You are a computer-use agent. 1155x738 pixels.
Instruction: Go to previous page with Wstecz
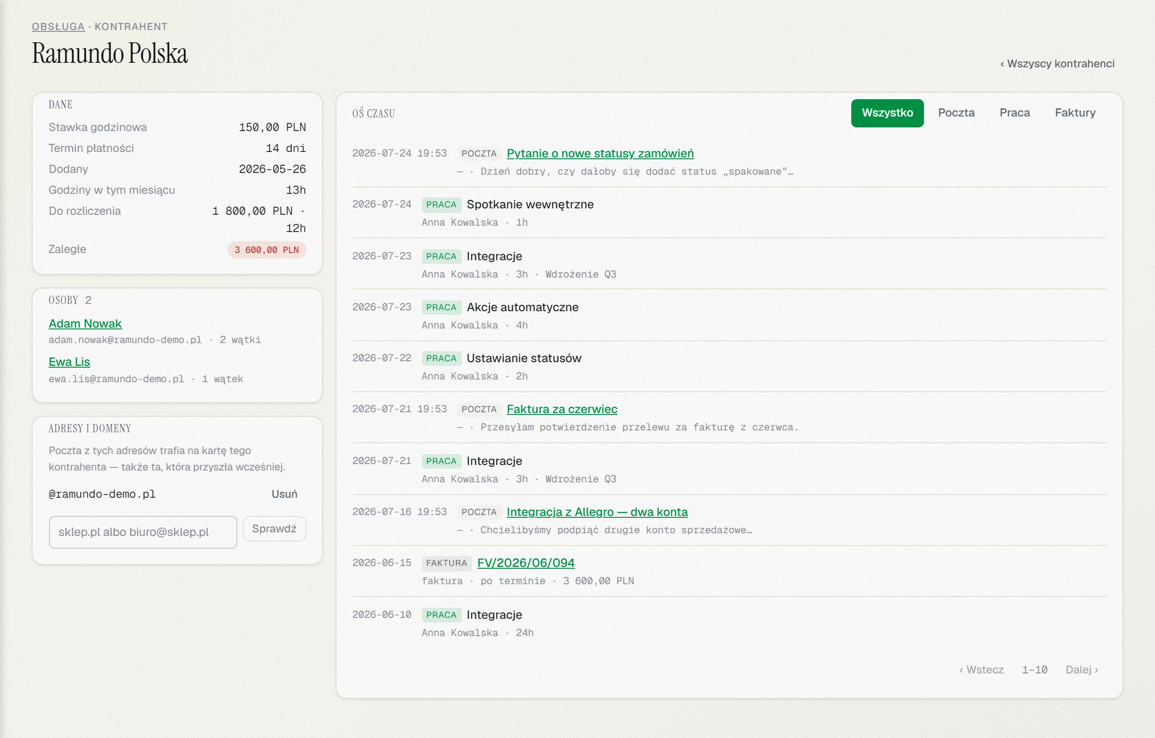click(x=981, y=669)
